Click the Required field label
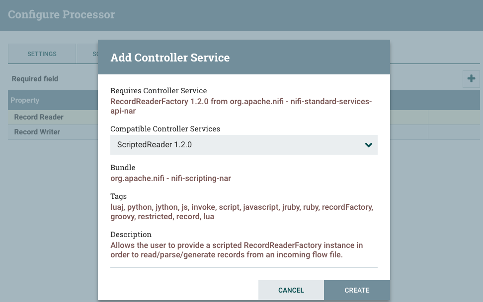Screen dimensions: 483x302 [x=35, y=79]
